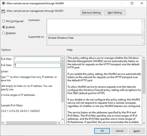
Task: Click Options pane scroll left arrow
Action: pos(3,123)
